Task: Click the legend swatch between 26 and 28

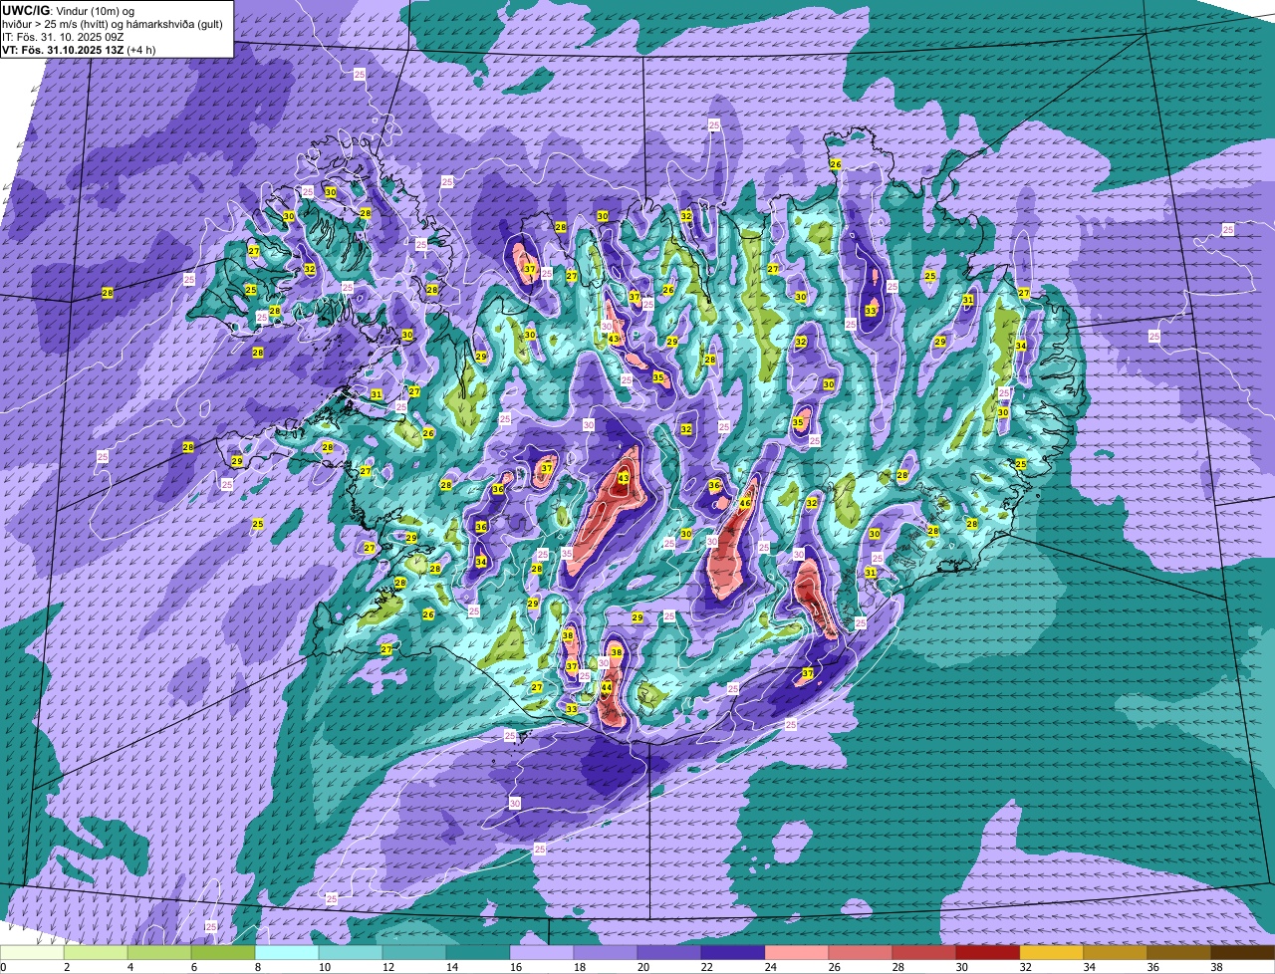Action: point(861,952)
